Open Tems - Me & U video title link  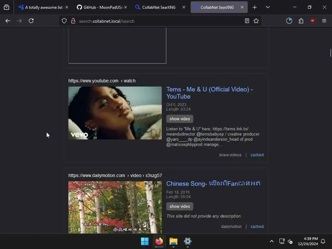pyautogui.click(x=209, y=93)
